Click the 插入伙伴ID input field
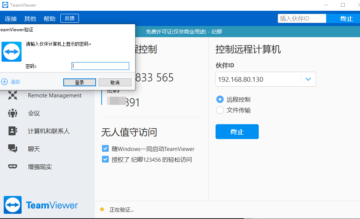Viewport: 360px width, 219px height. (x=302, y=19)
